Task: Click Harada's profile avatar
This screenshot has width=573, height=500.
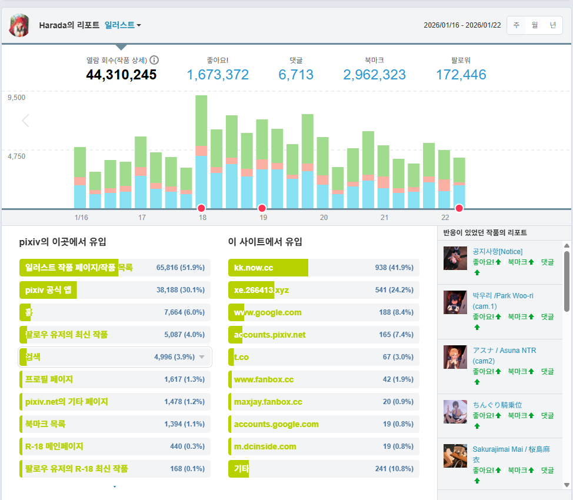Action: coord(19,25)
